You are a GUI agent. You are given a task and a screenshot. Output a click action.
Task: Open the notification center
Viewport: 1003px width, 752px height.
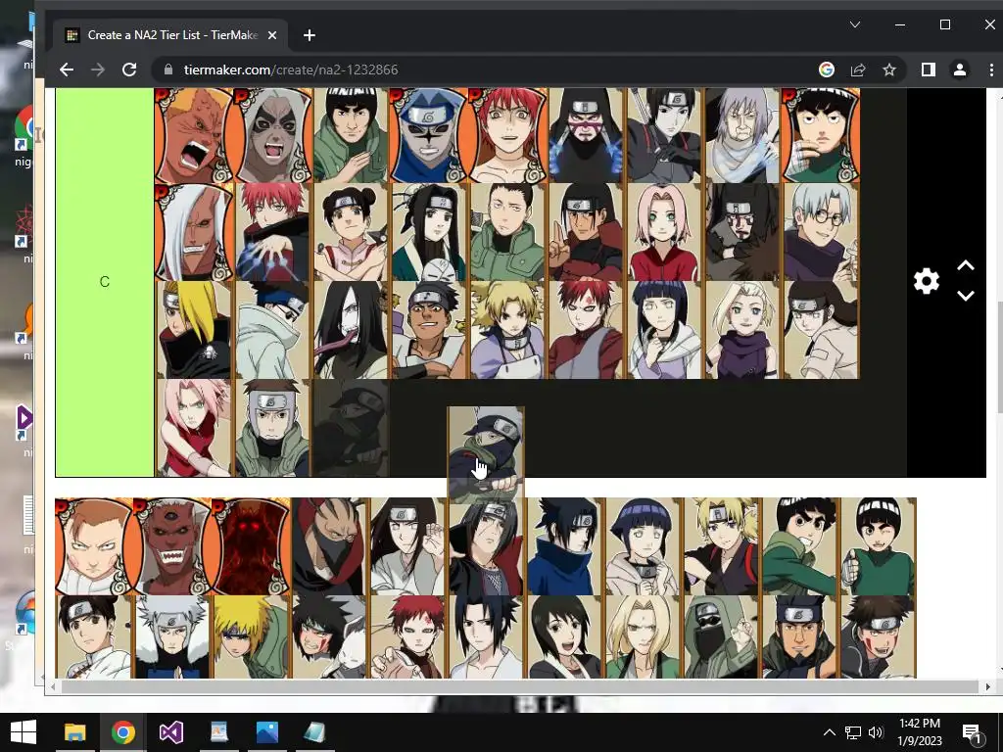(x=972, y=732)
